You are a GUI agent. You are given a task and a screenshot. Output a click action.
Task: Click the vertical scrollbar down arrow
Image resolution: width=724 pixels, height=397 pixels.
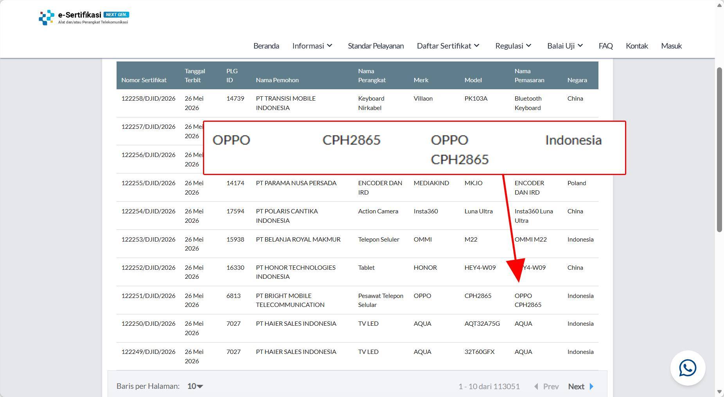point(719,392)
